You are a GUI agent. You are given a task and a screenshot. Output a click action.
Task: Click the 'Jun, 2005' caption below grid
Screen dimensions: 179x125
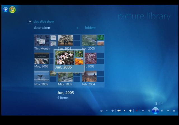(66, 93)
